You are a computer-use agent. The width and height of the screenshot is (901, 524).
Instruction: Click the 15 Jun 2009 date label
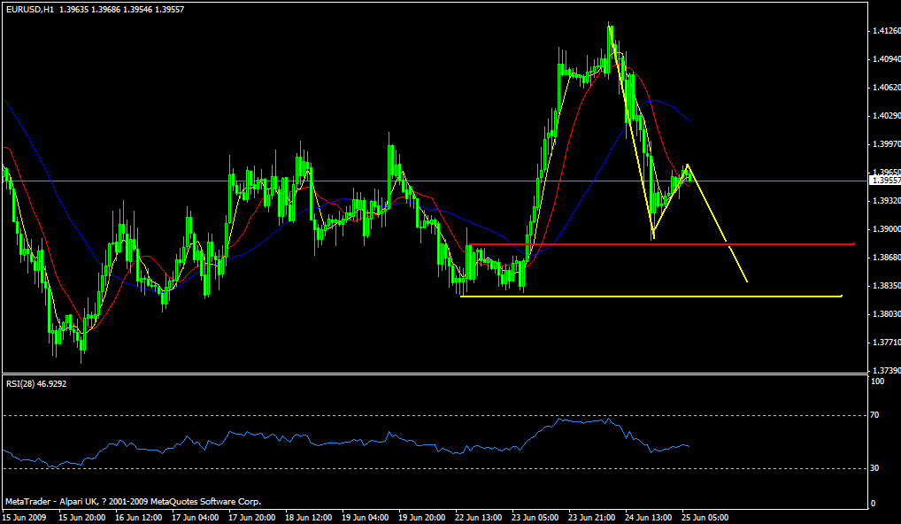(x=23, y=518)
